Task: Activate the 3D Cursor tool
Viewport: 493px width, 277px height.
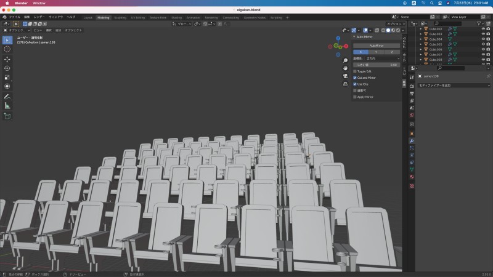Action: (x=7, y=49)
